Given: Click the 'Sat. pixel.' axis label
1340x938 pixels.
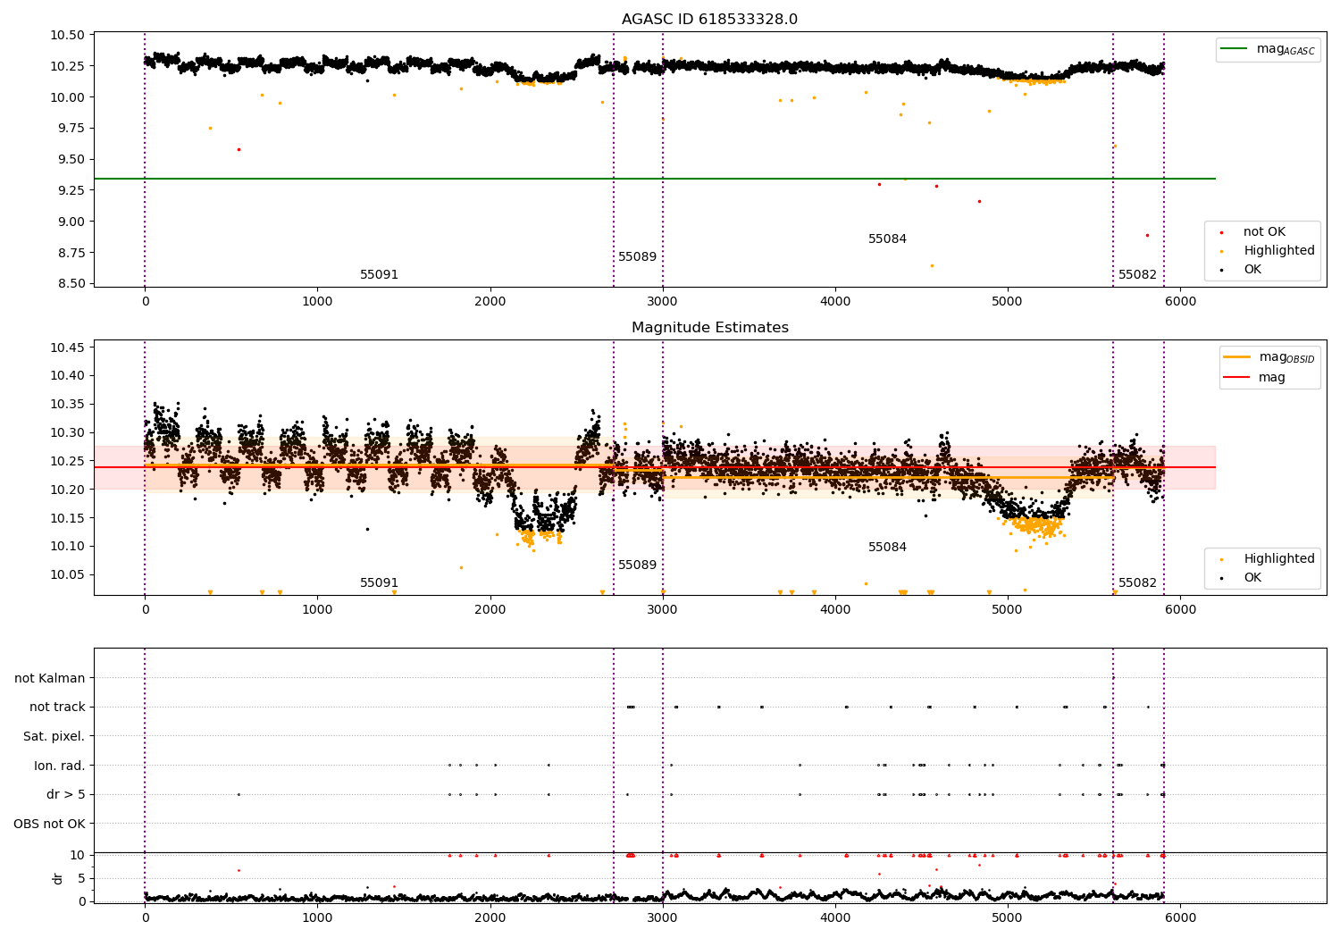Looking at the screenshot, I should pos(54,736).
